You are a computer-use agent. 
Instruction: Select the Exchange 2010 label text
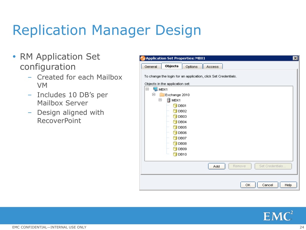tap(178, 95)
